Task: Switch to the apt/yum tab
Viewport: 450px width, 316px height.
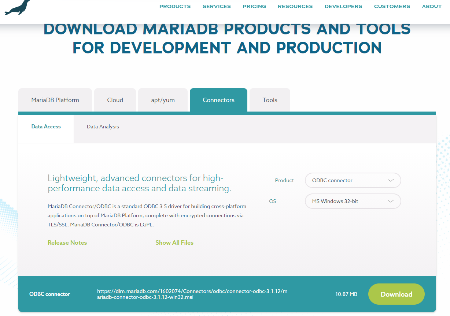Action: click(163, 100)
